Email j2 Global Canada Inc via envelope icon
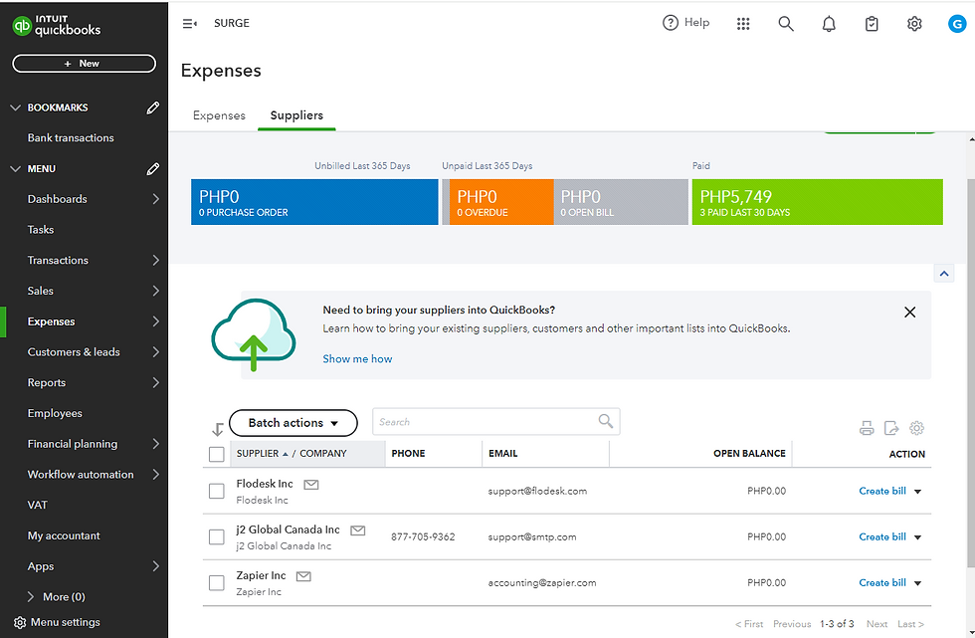This screenshot has width=975, height=638. pos(357,531)
